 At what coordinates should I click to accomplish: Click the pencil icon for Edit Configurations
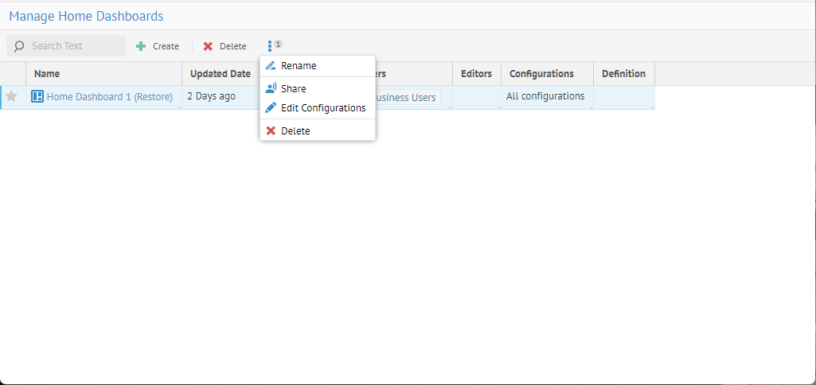[271, 107]
